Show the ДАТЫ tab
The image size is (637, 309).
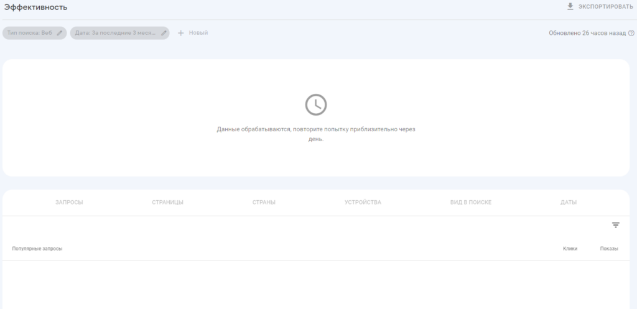(x=568, y=203)
